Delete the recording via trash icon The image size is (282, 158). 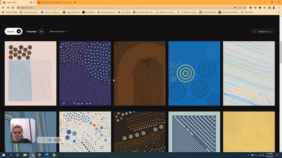(50, 140)
